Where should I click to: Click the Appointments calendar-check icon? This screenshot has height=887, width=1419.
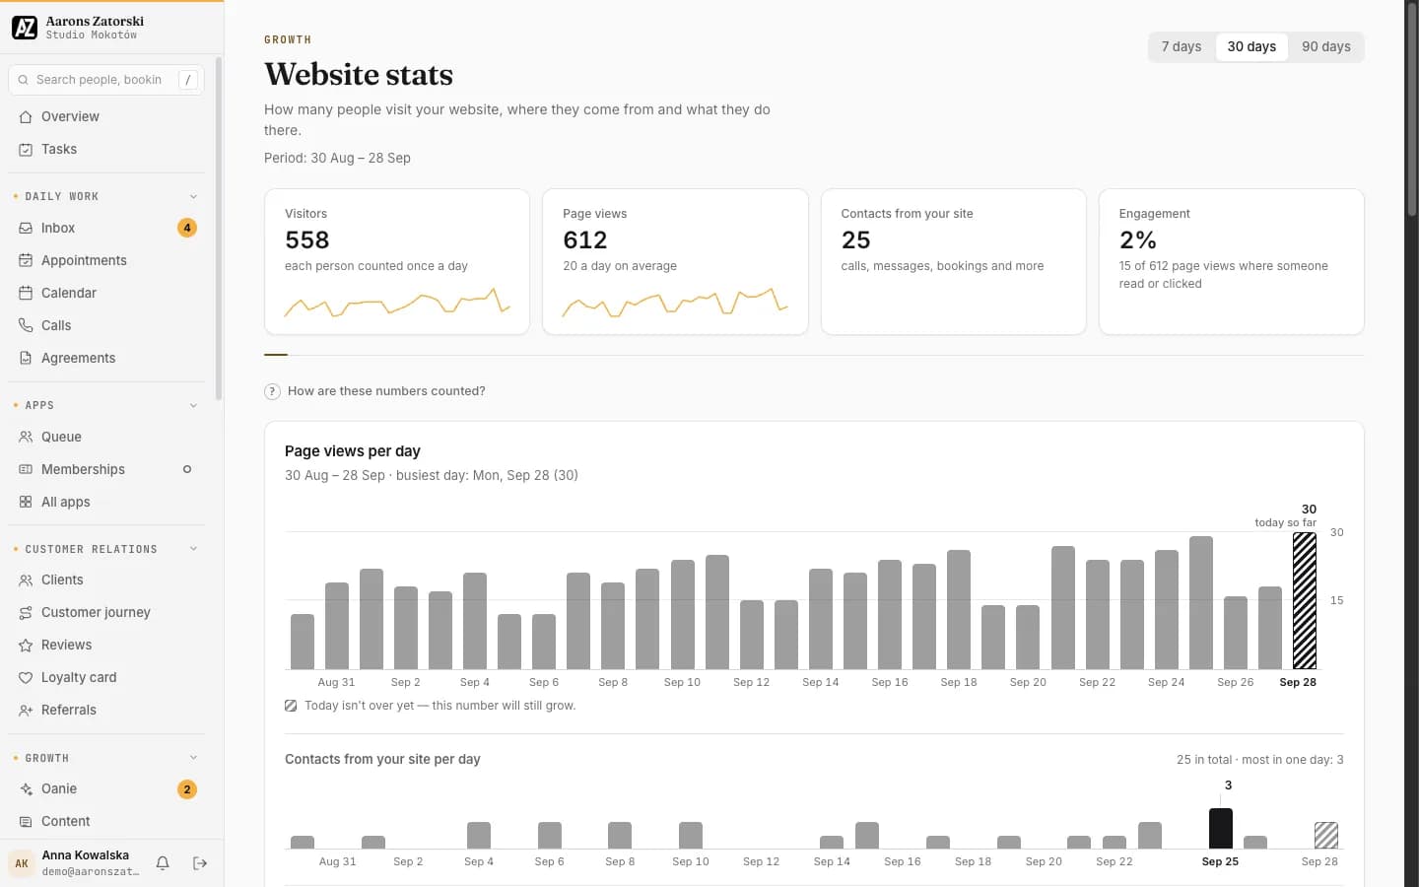pyautogui.click(x=26, y=260)
